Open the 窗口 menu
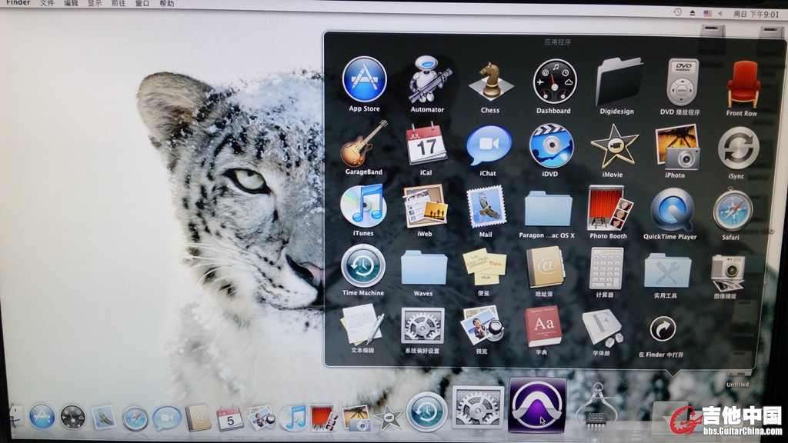Image resolution: width=788 pixels, height=443 pixels. click(x=142, y=4)
